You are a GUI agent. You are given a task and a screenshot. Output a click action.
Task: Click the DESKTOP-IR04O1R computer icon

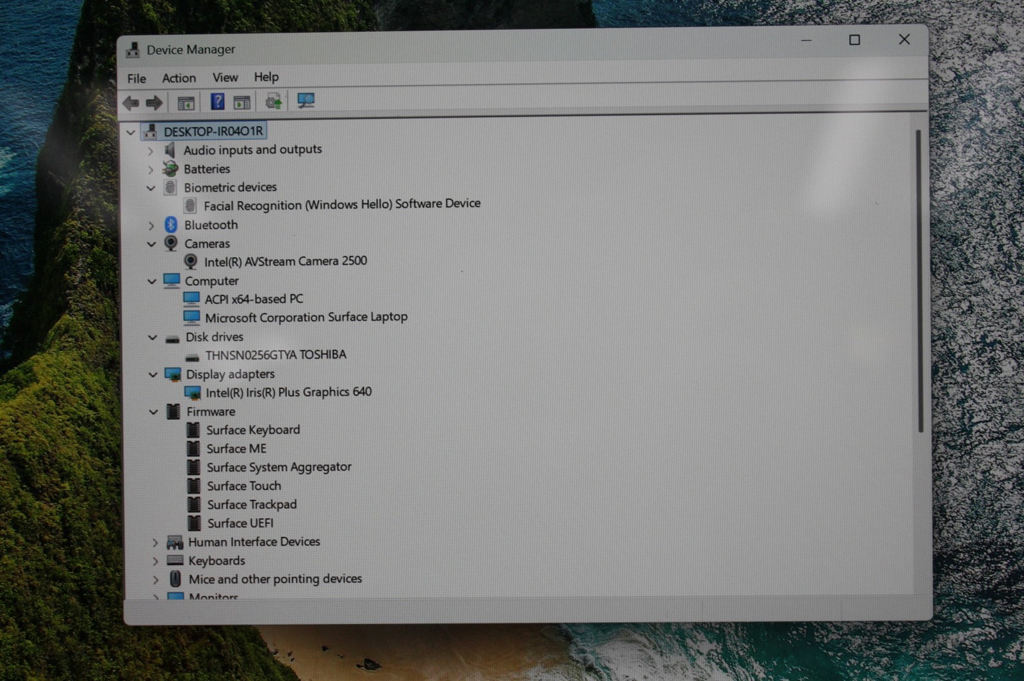pos(150,131)
